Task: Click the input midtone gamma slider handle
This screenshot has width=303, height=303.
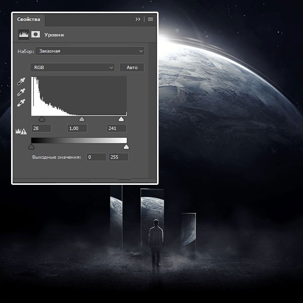Action: 82,119
